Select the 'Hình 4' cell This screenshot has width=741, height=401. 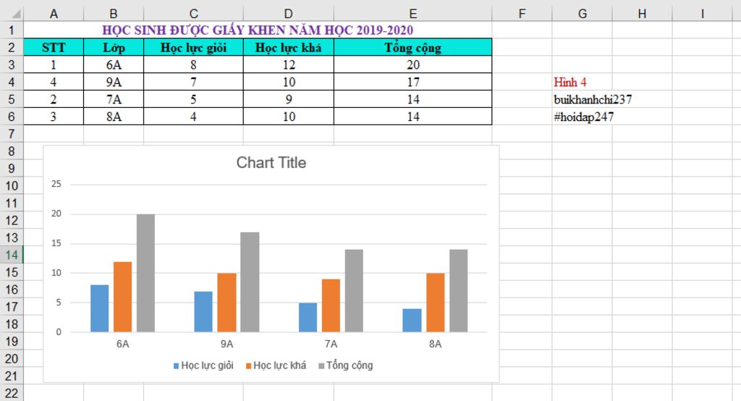point(582,82)
